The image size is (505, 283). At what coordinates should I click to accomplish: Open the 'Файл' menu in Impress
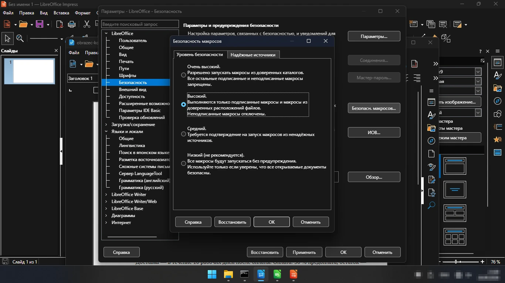click(x=8, y=13)
